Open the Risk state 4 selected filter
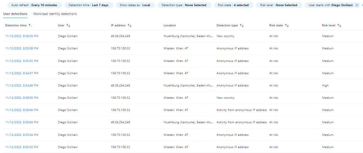This screenshot has width=363, height=153. (234, 5)
